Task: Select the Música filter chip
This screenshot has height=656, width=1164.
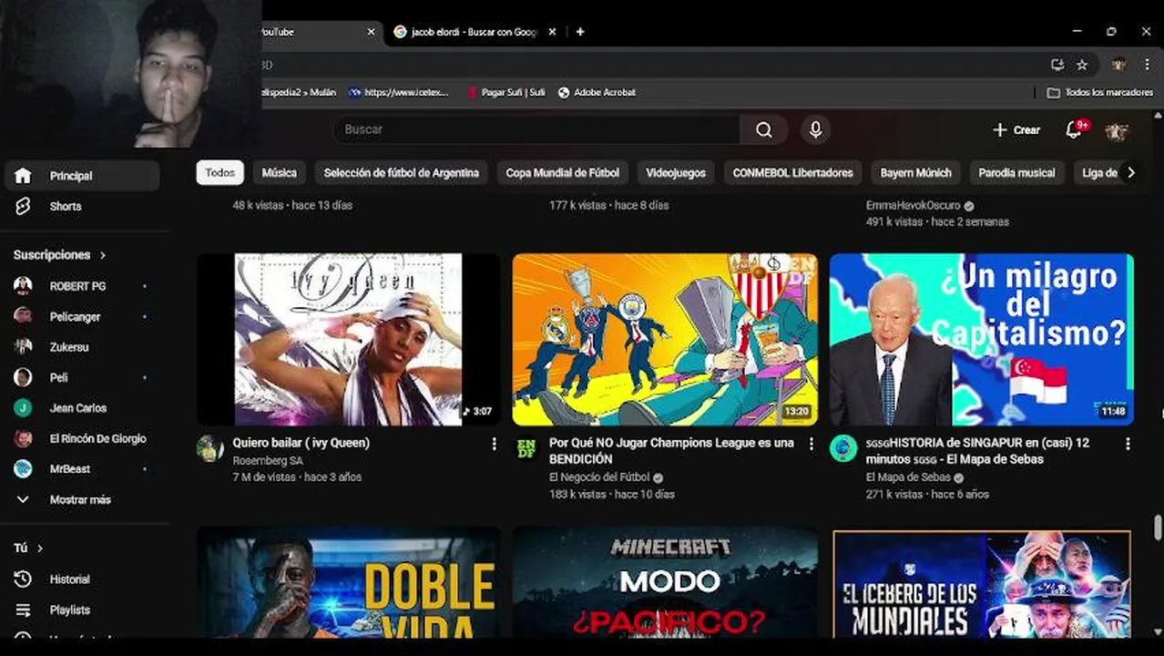Action: 280,173
